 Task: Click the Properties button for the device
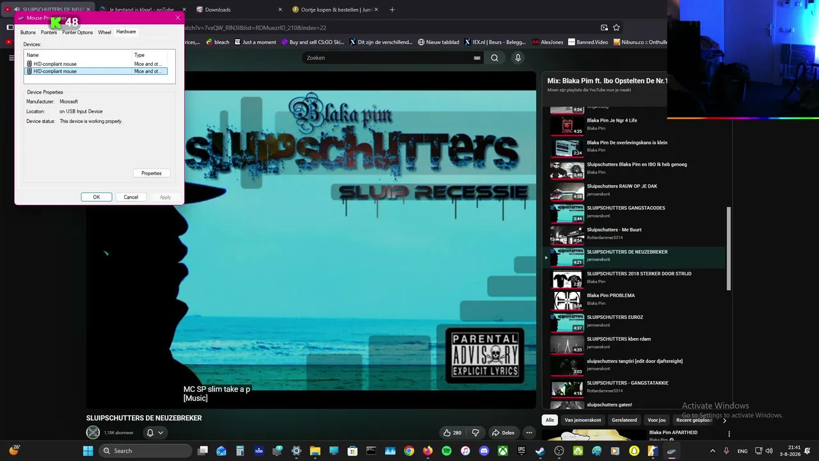(x=152, y=174)
